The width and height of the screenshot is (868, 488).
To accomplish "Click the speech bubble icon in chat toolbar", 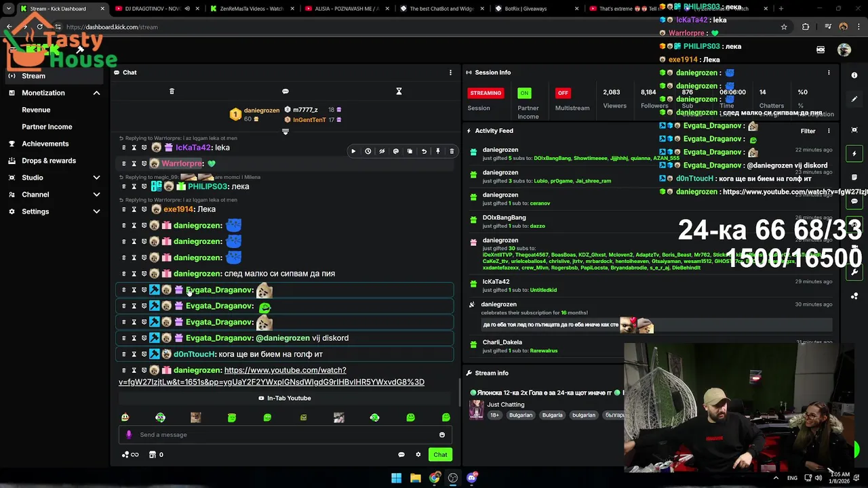I will pyautogui.click(x=285, y=91).
